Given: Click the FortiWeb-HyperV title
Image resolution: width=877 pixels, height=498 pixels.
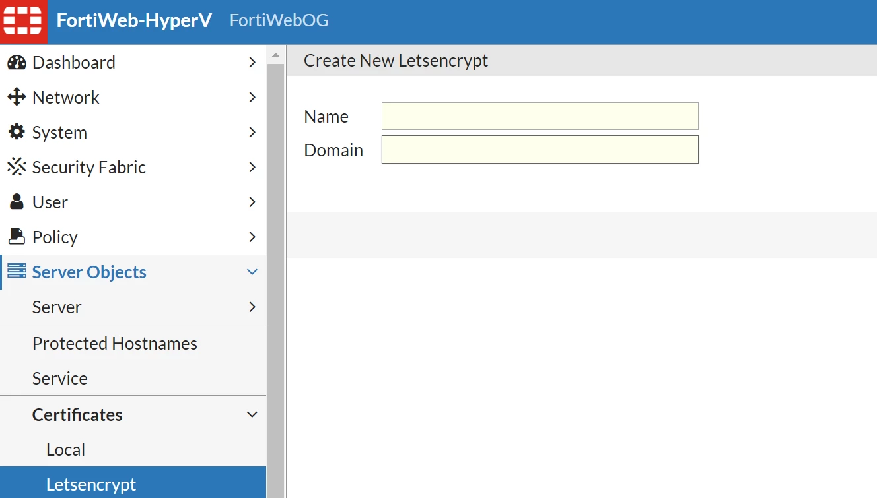Looking at the screenshot, I should 134,21.
